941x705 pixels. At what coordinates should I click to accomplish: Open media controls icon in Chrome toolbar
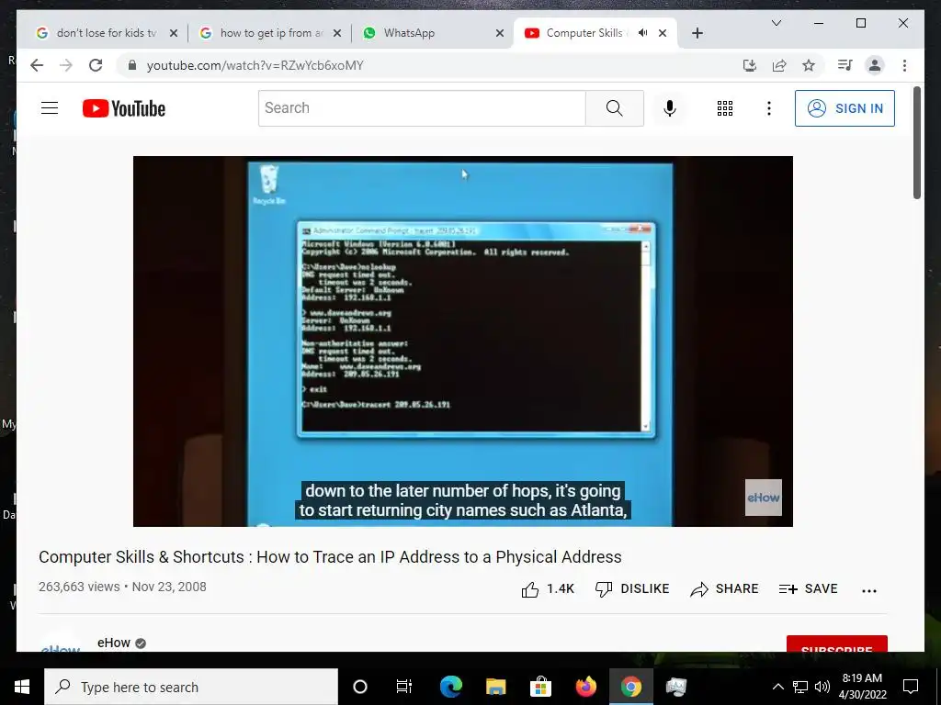coord(845,65)
